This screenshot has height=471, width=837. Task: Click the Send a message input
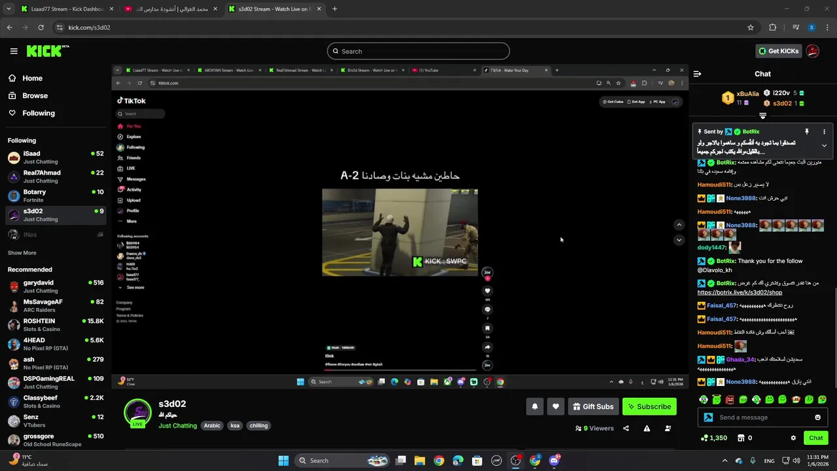tap(762, 417)
